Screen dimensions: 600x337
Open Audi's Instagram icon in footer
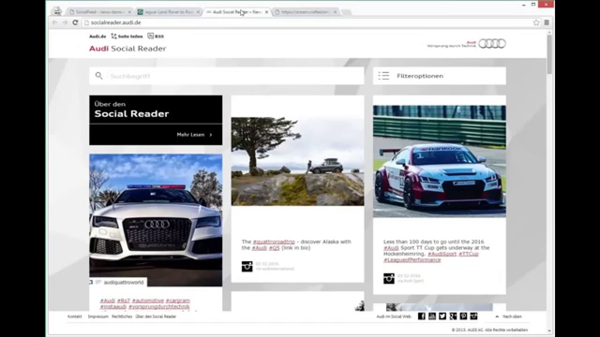coord(474,316)
